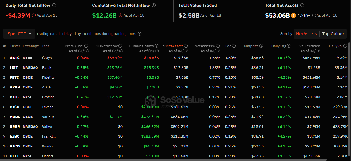351x161 pixels.
Task: Click the HODL ticker
Action: click(14, 117)
